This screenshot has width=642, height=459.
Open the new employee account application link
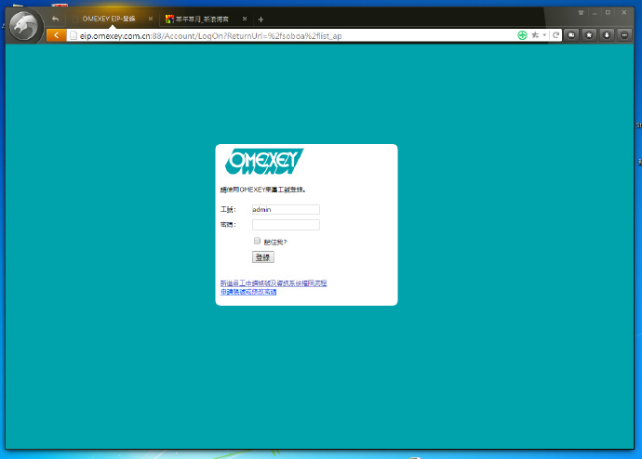(274, 282)
